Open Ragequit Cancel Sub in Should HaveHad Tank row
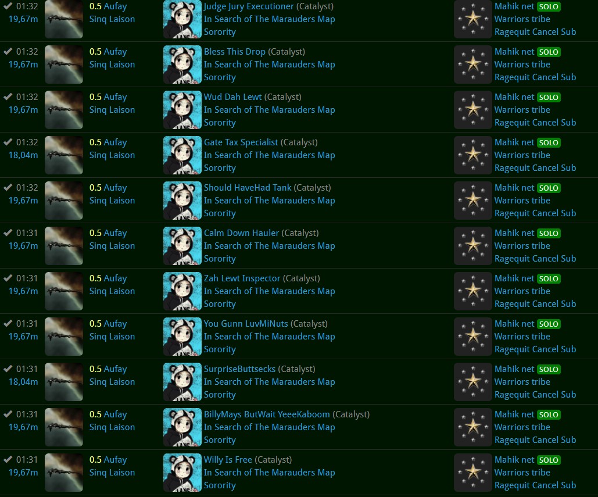This screenshot has width=598, height=497. tap(535, 213)
